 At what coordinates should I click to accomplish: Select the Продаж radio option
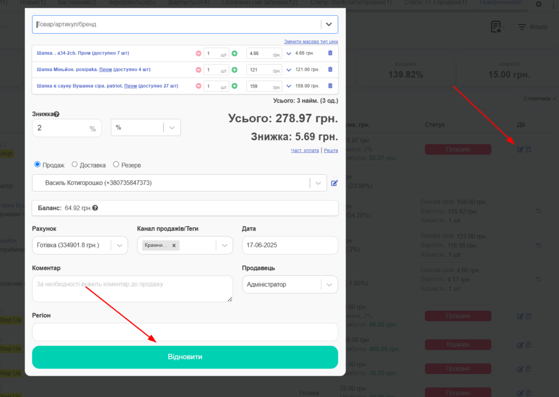37,164
